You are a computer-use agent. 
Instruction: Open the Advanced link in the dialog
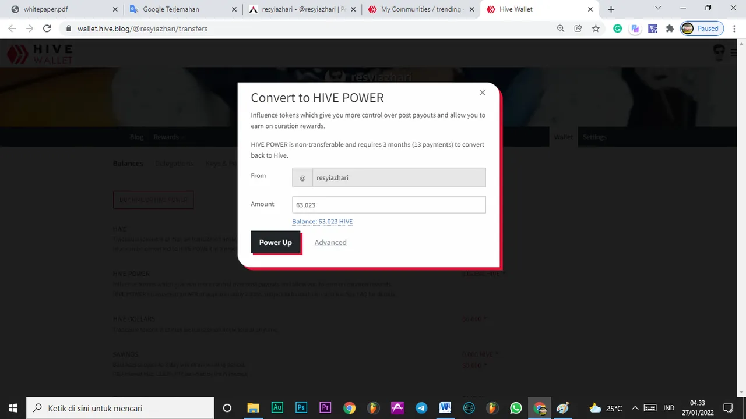point(330,242)
